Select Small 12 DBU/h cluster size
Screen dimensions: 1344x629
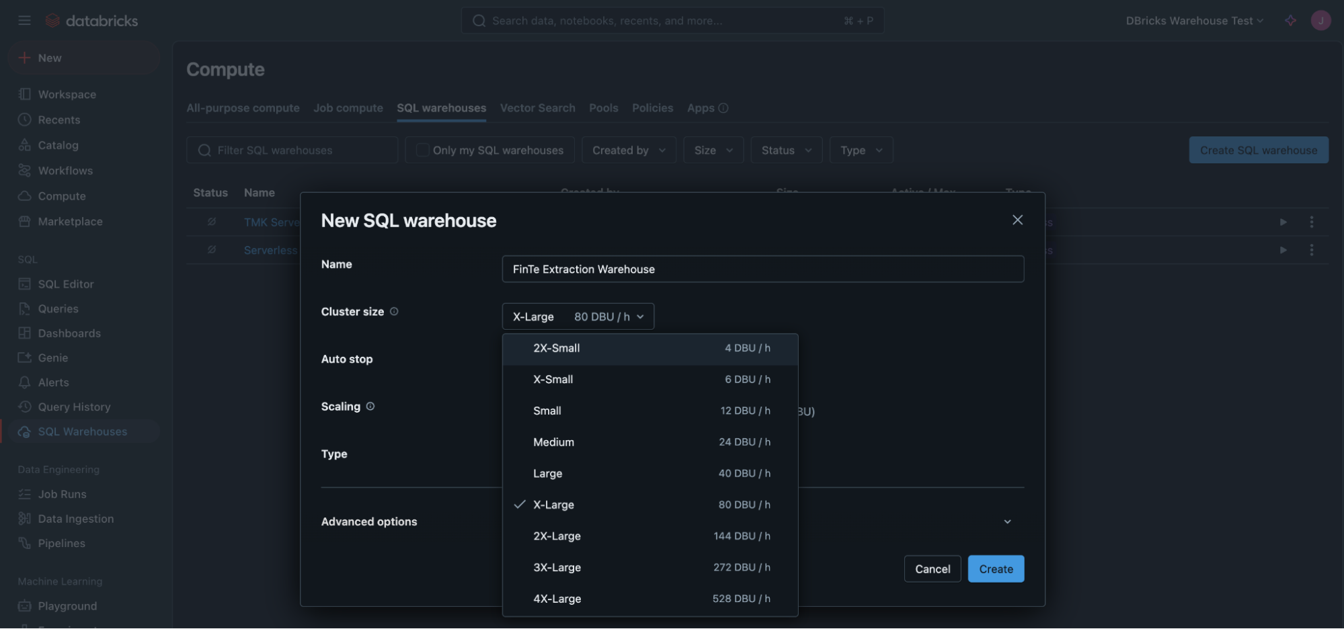coord(650,411)
